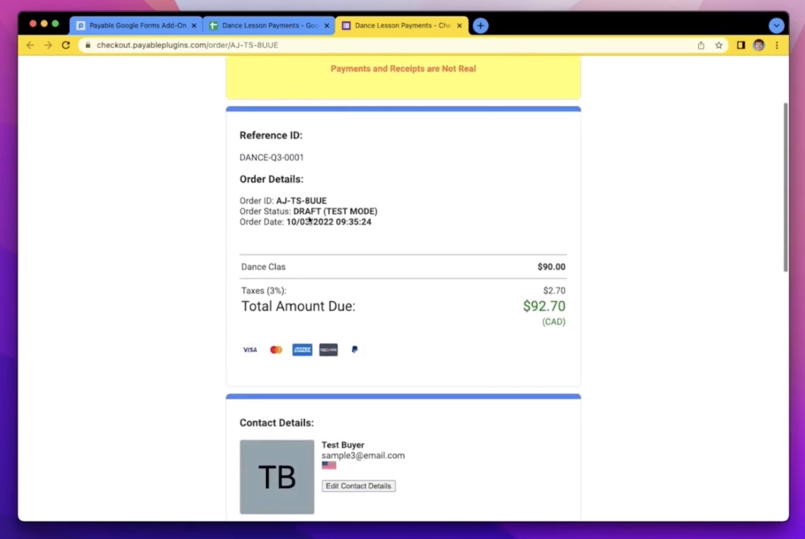Click the TB avatar thumbnail
805x539 pixels.
[x=277, y=477]
